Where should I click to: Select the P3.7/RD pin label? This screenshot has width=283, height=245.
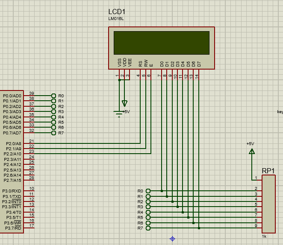[x=13, y=228]
